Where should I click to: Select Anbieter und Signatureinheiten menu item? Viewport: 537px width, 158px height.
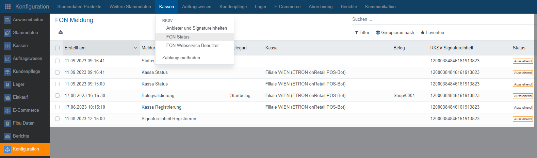(x=196, y=28)
